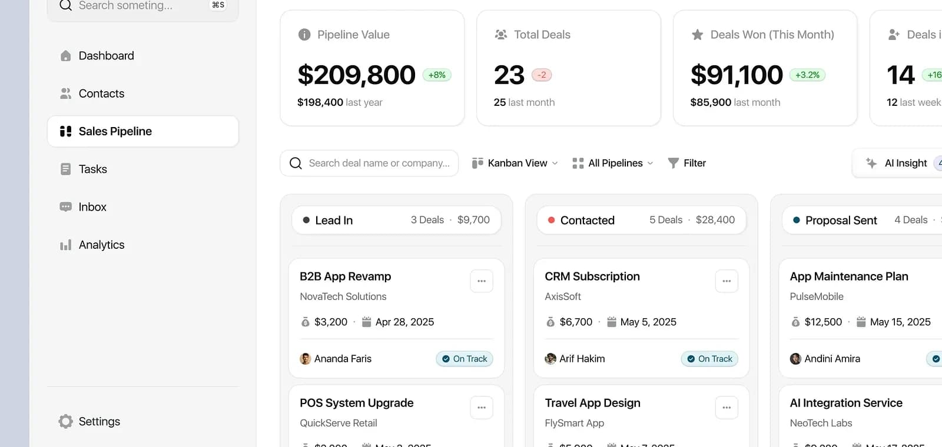Click the Tasks document icon
The image size is (942, 447).
pos(66,169)
